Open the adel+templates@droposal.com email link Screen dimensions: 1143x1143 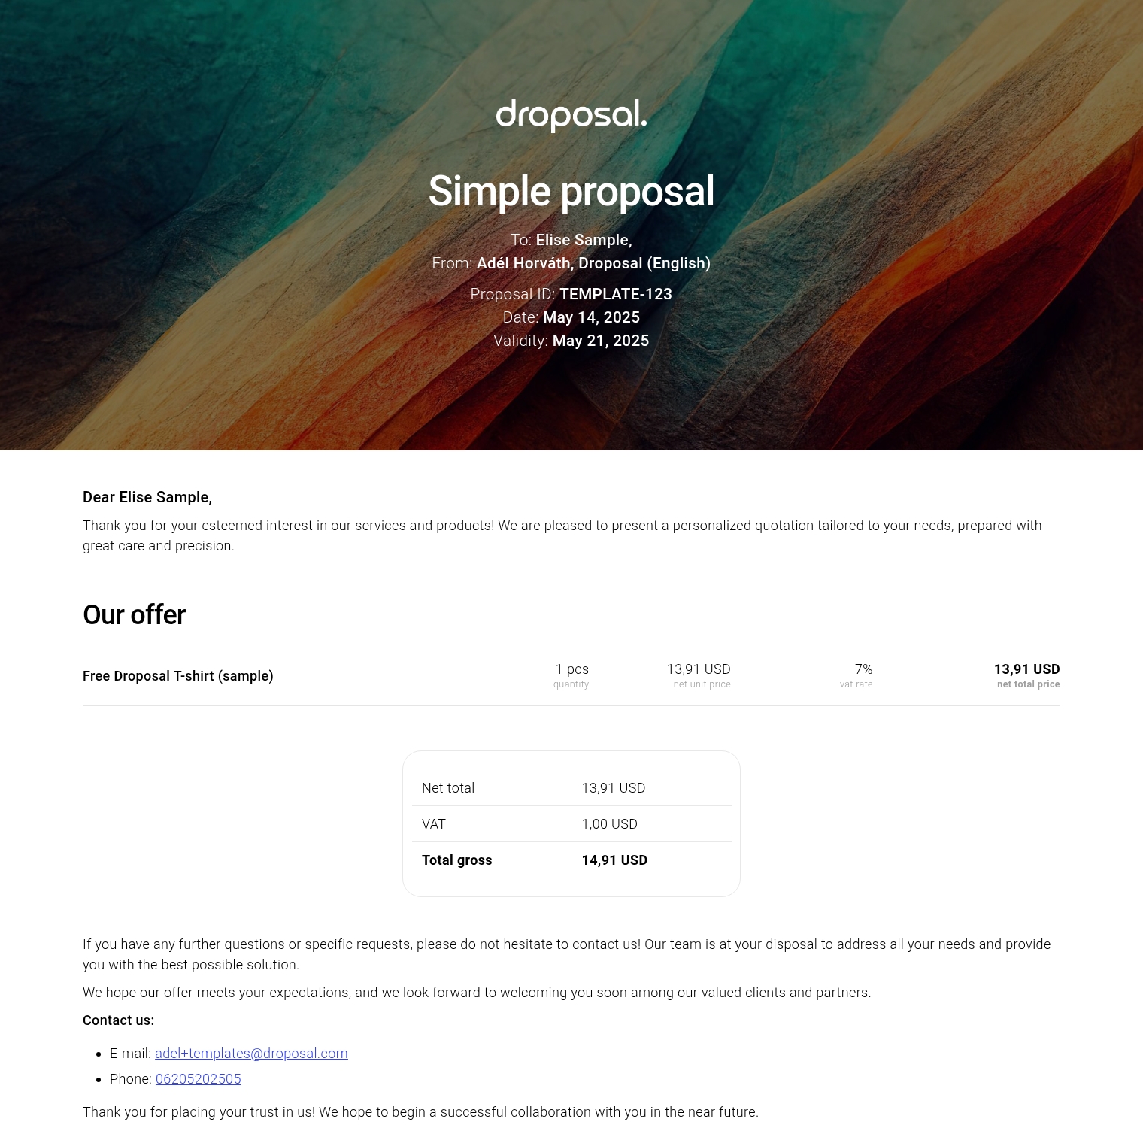[x=251, y=1053]
